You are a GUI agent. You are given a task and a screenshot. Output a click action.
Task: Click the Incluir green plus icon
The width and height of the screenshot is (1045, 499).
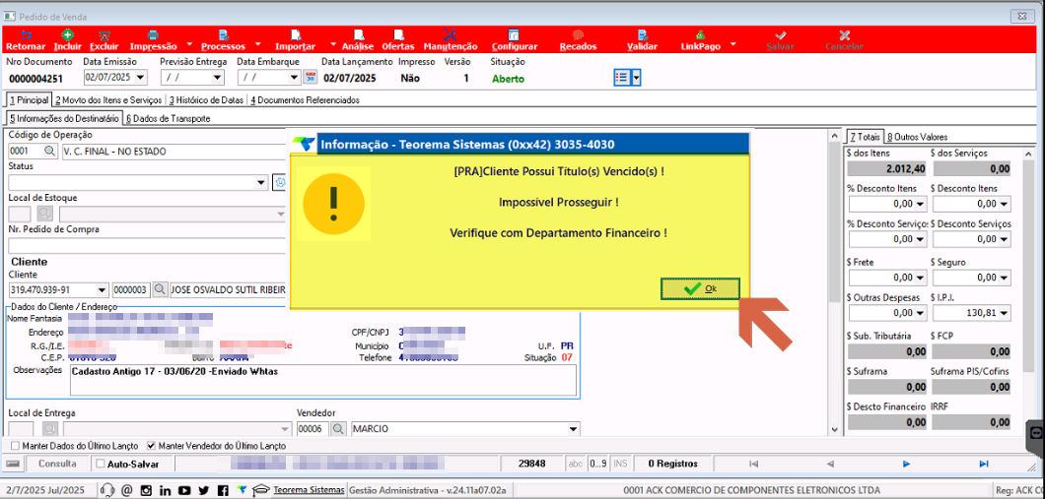tap(68, 35)
